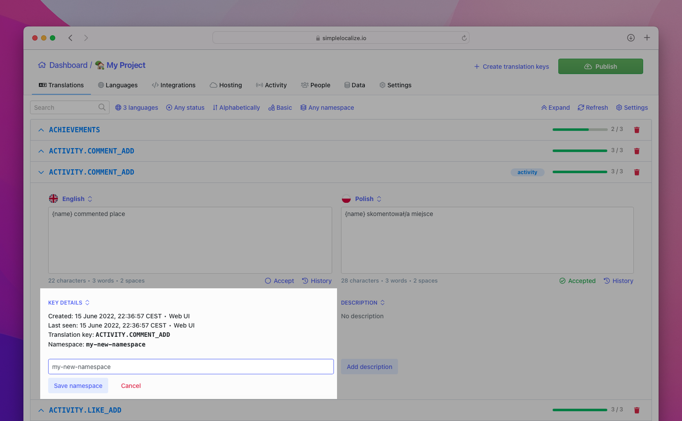
Task: Click the Dashboard breadcrumb link
Action: coord(68,65)
